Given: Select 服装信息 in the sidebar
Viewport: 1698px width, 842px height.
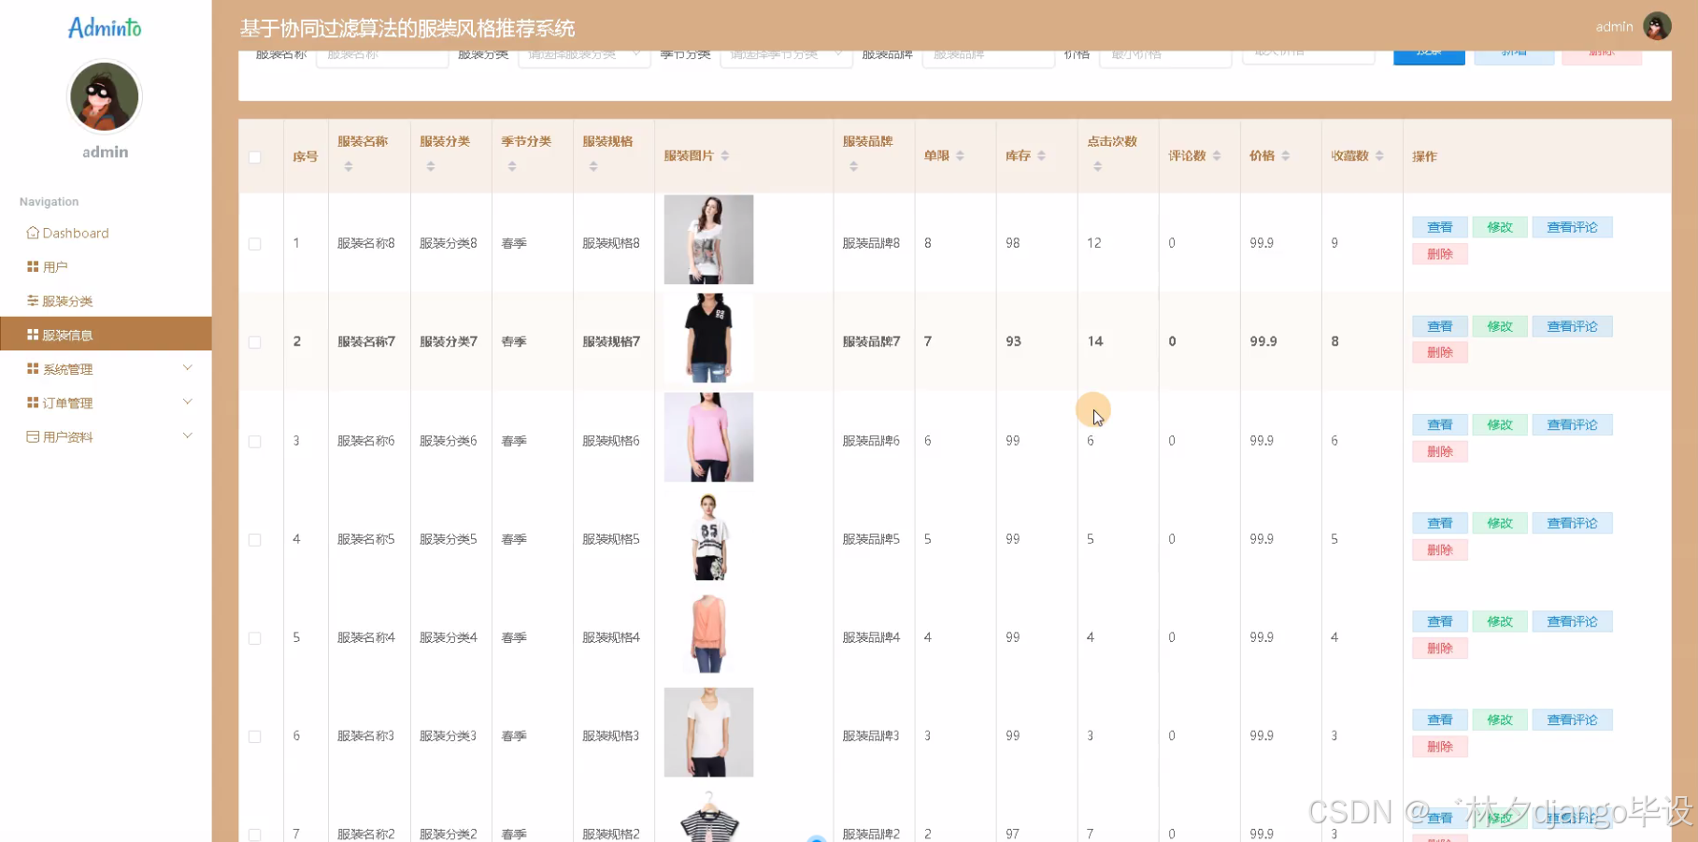Looking at the screenshot, I should (106, 334).
